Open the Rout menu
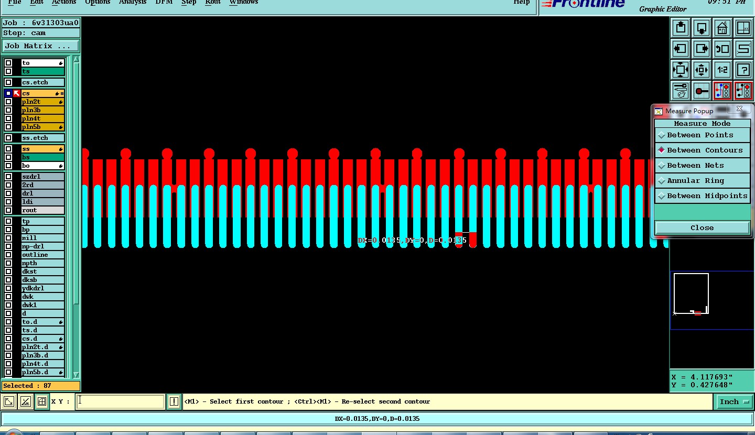The image size is (755, 435). (x=213, y=2)
